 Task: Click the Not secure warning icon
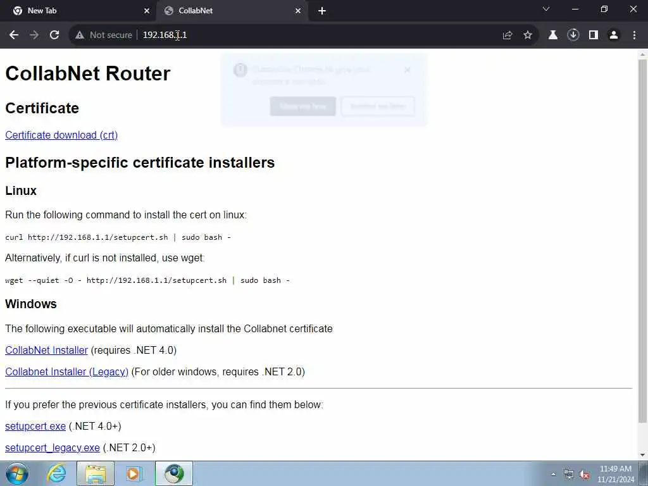[80, 35]
